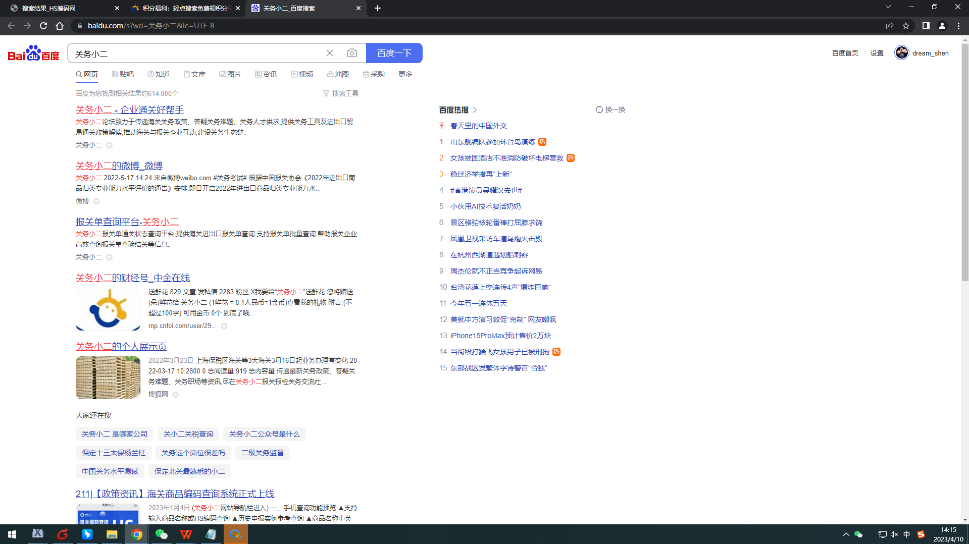This screenshot has width=969, height=544.
Task: Select related search 中国关务水平测试
Action: (x=110, y=471)
